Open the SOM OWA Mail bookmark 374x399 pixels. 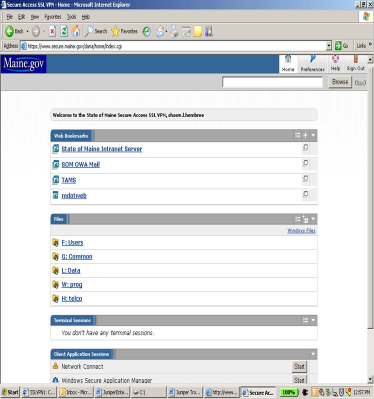[x=80, y=164]
